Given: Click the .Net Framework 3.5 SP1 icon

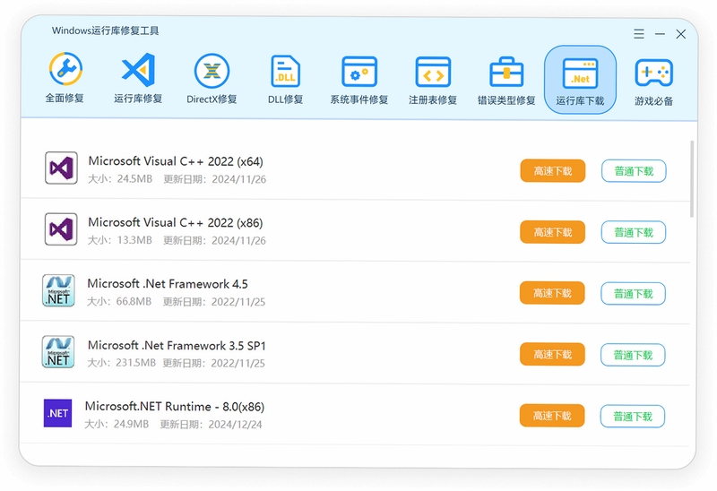Looking at the screenshot, I should click(58, 351).
